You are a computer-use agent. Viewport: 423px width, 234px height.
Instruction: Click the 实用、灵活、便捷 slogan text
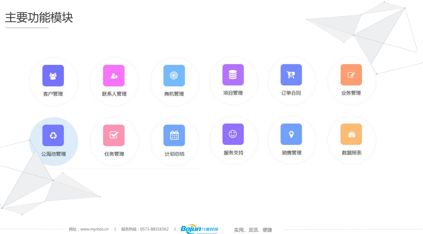pyautogui.click(x=253, y=230)
